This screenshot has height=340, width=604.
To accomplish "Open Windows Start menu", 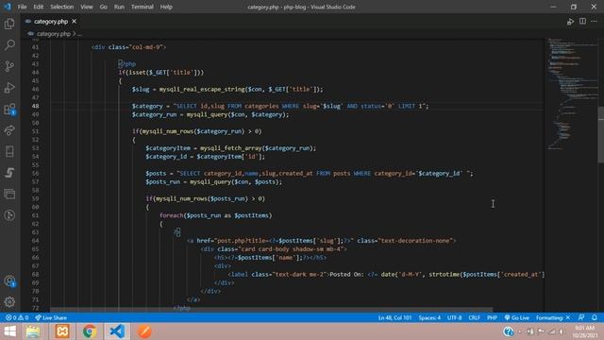I will pos(10,331).
